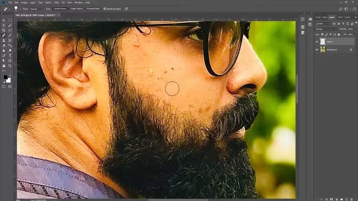This screenshot has height=201, width=358.
Task: Open the File menu
Action: 10,2
